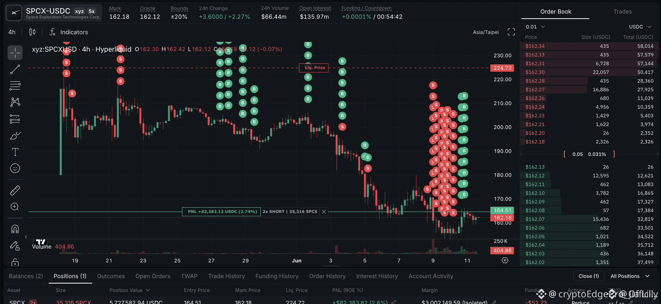The width and height of the screenshot is (661, 304).
Task: Select the Liq. Price line label on chart
Action: coord(314,68)
